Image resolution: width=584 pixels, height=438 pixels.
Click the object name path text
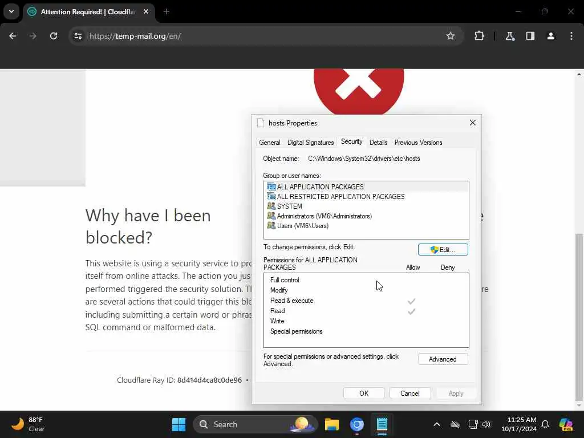coord(364,159)
